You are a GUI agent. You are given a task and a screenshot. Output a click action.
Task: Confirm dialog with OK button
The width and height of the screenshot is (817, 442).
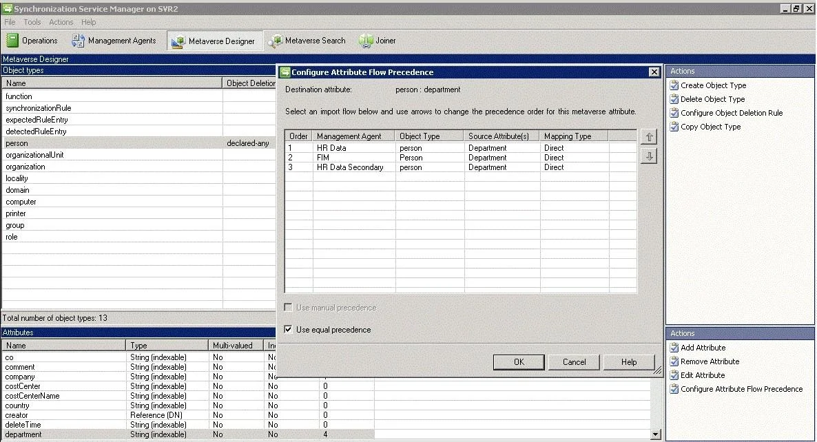(x=519, y=362)
